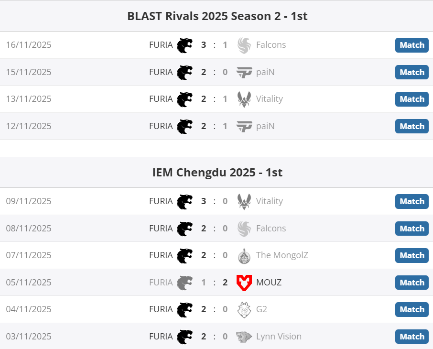Click the G2 team logo

pyautogui.click(x=244, y=309)
